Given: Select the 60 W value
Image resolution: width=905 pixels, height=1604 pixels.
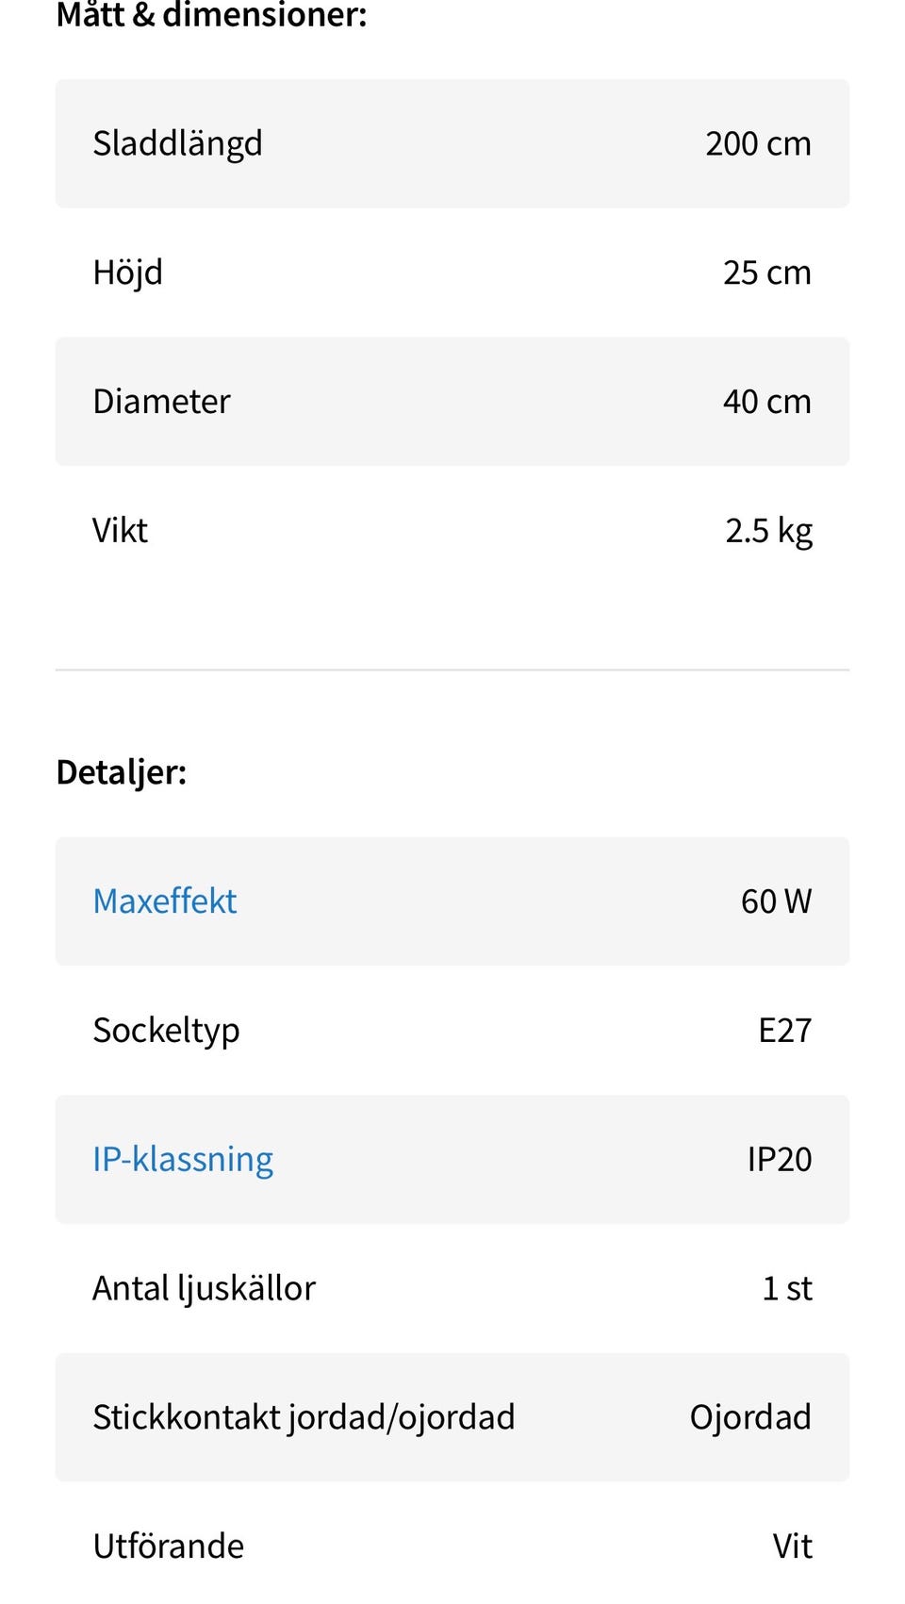Looking at the screenshot, I should (x=775, y=901).
